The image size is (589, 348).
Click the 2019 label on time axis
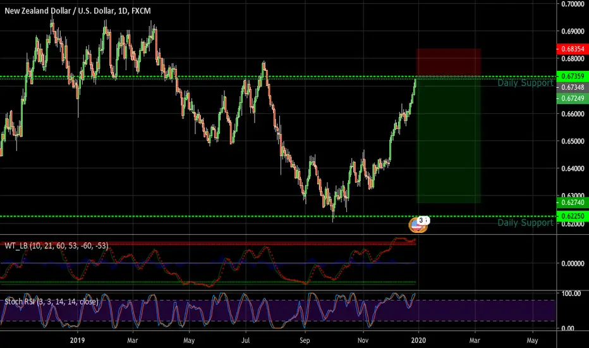[x=77, y=340]
